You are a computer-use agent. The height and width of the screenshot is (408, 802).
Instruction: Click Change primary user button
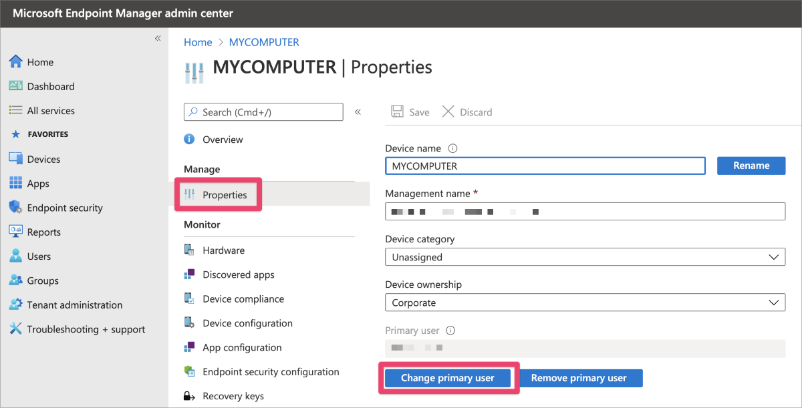(448, 378)
